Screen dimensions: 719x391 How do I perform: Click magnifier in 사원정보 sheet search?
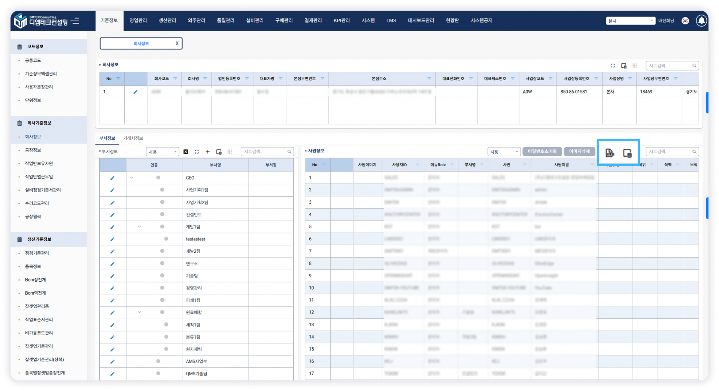point(694,152)
